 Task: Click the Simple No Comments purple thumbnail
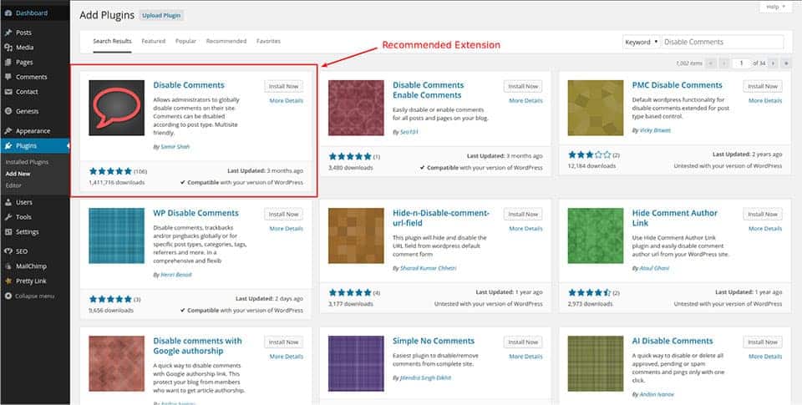(356, 363)
